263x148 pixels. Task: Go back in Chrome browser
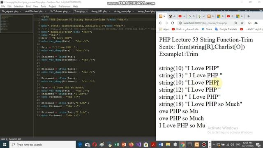pyautogui.click(x=160, y=23)
